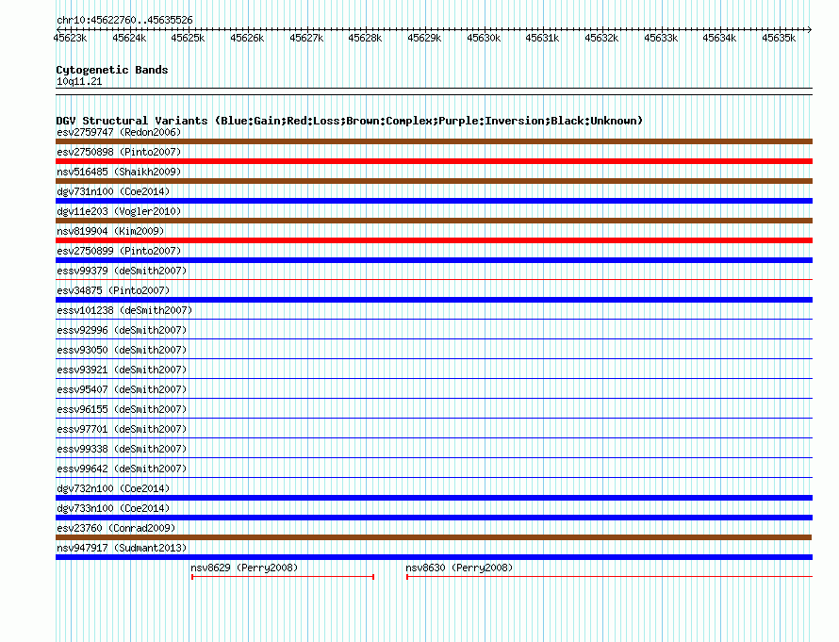Select the short red nsv8629 span line
Image resolution: width=839 pixels, height=642 pixels.
pyautogui.click(x=283, y=577)
